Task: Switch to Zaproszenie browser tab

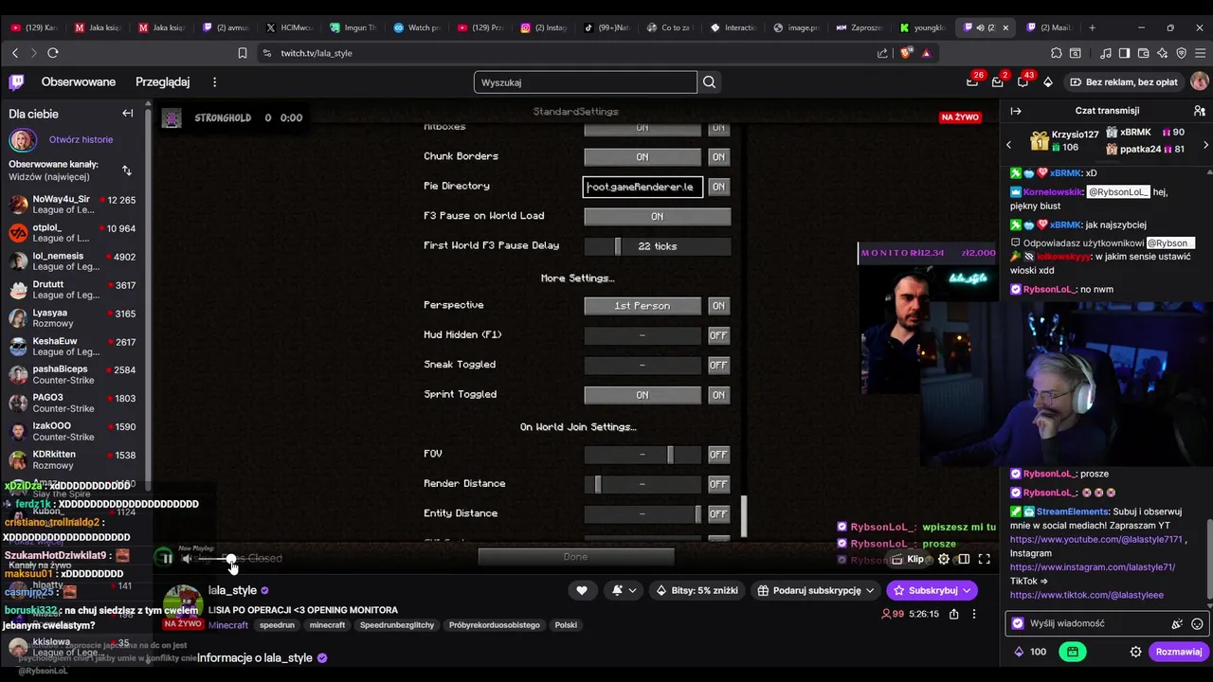Action: tap(860, 27)
